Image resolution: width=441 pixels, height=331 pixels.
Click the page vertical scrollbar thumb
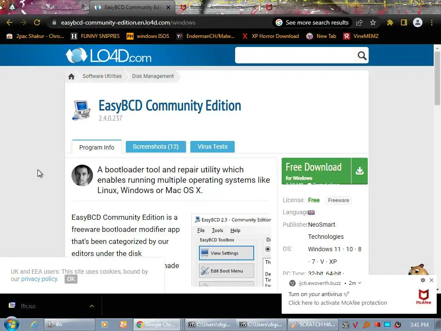pyautogui.click(x=437, y=79)
